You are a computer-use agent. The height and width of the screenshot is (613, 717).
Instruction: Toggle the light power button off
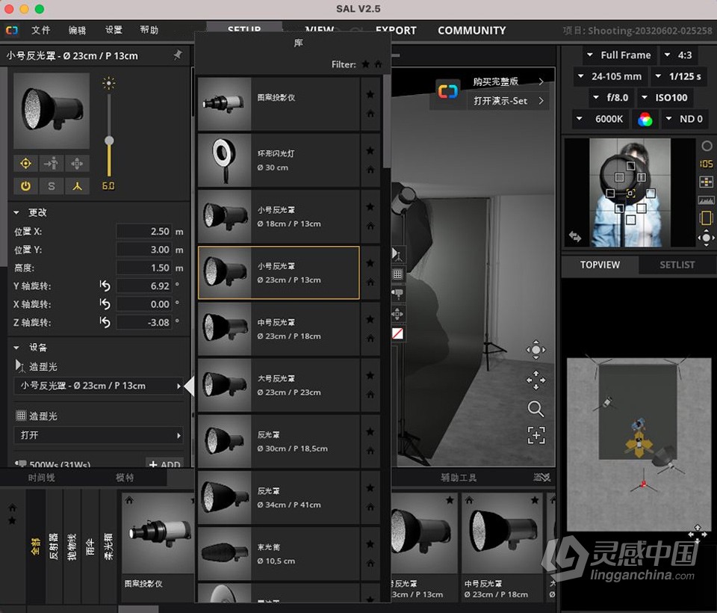coord(25,185)
